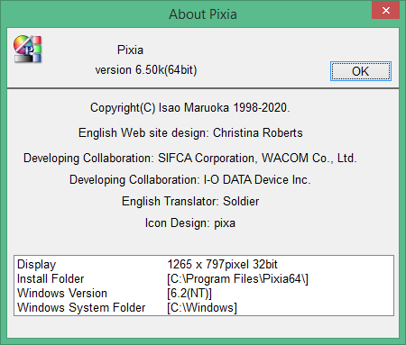Close the About Pixia dialog

coord(386,10)
